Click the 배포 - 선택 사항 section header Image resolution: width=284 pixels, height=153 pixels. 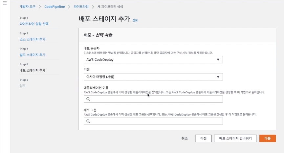tap(98, 35)
